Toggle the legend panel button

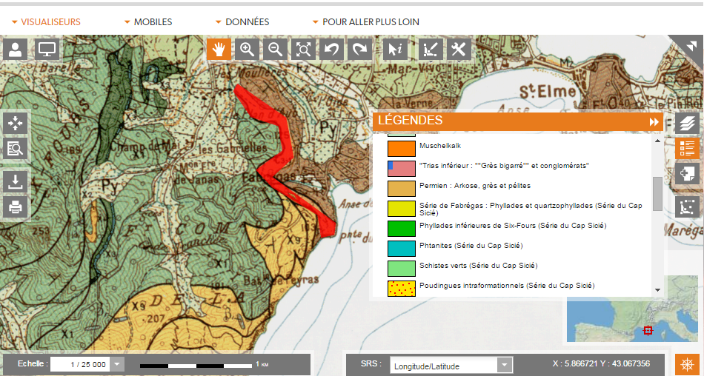(x=687, y=149)
